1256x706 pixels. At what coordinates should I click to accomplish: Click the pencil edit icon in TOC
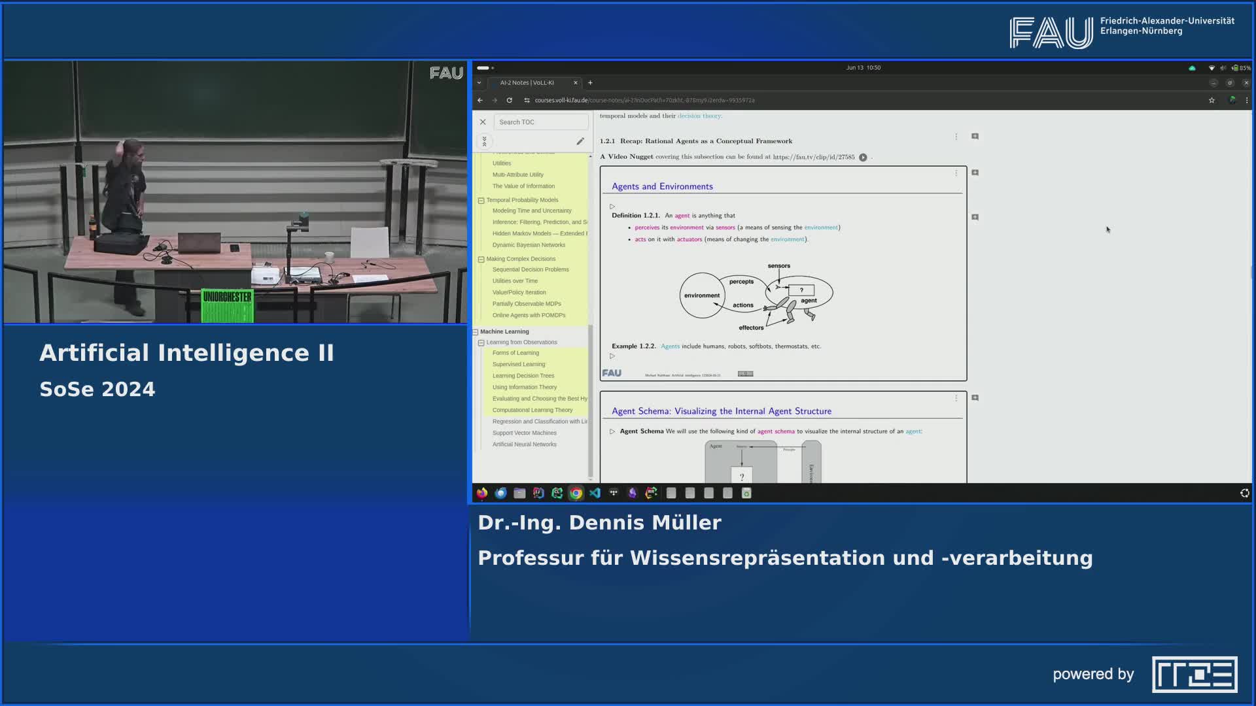580,141
